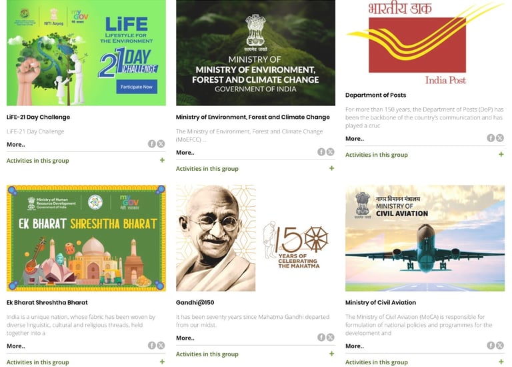Open More link under Gandhi@150
The image size is (512, 367).
click(185, 338)
